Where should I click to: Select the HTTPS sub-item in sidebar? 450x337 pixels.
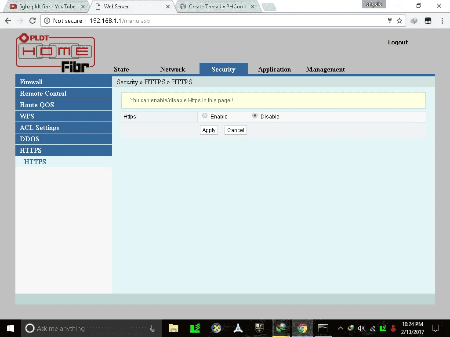point(35,161)
